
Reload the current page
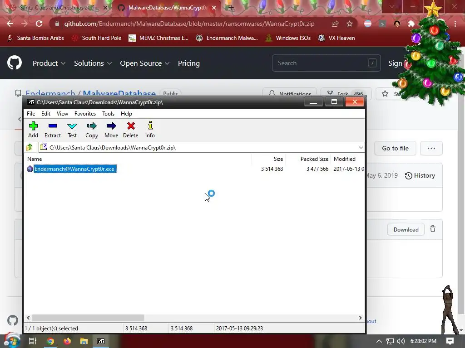click(39, 24)
